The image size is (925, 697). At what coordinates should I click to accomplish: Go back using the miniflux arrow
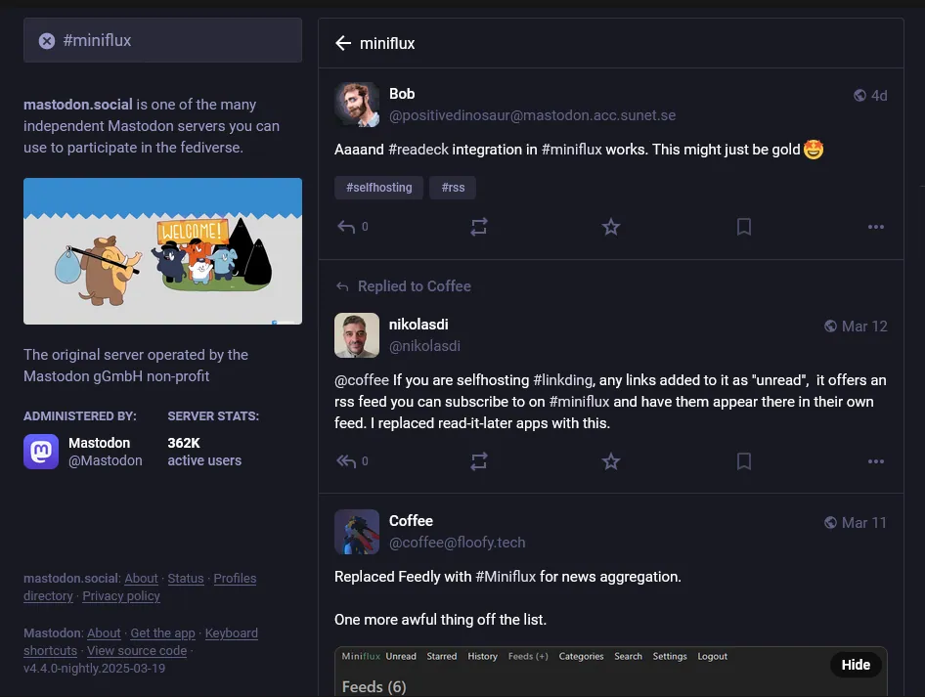pos(343,43)
